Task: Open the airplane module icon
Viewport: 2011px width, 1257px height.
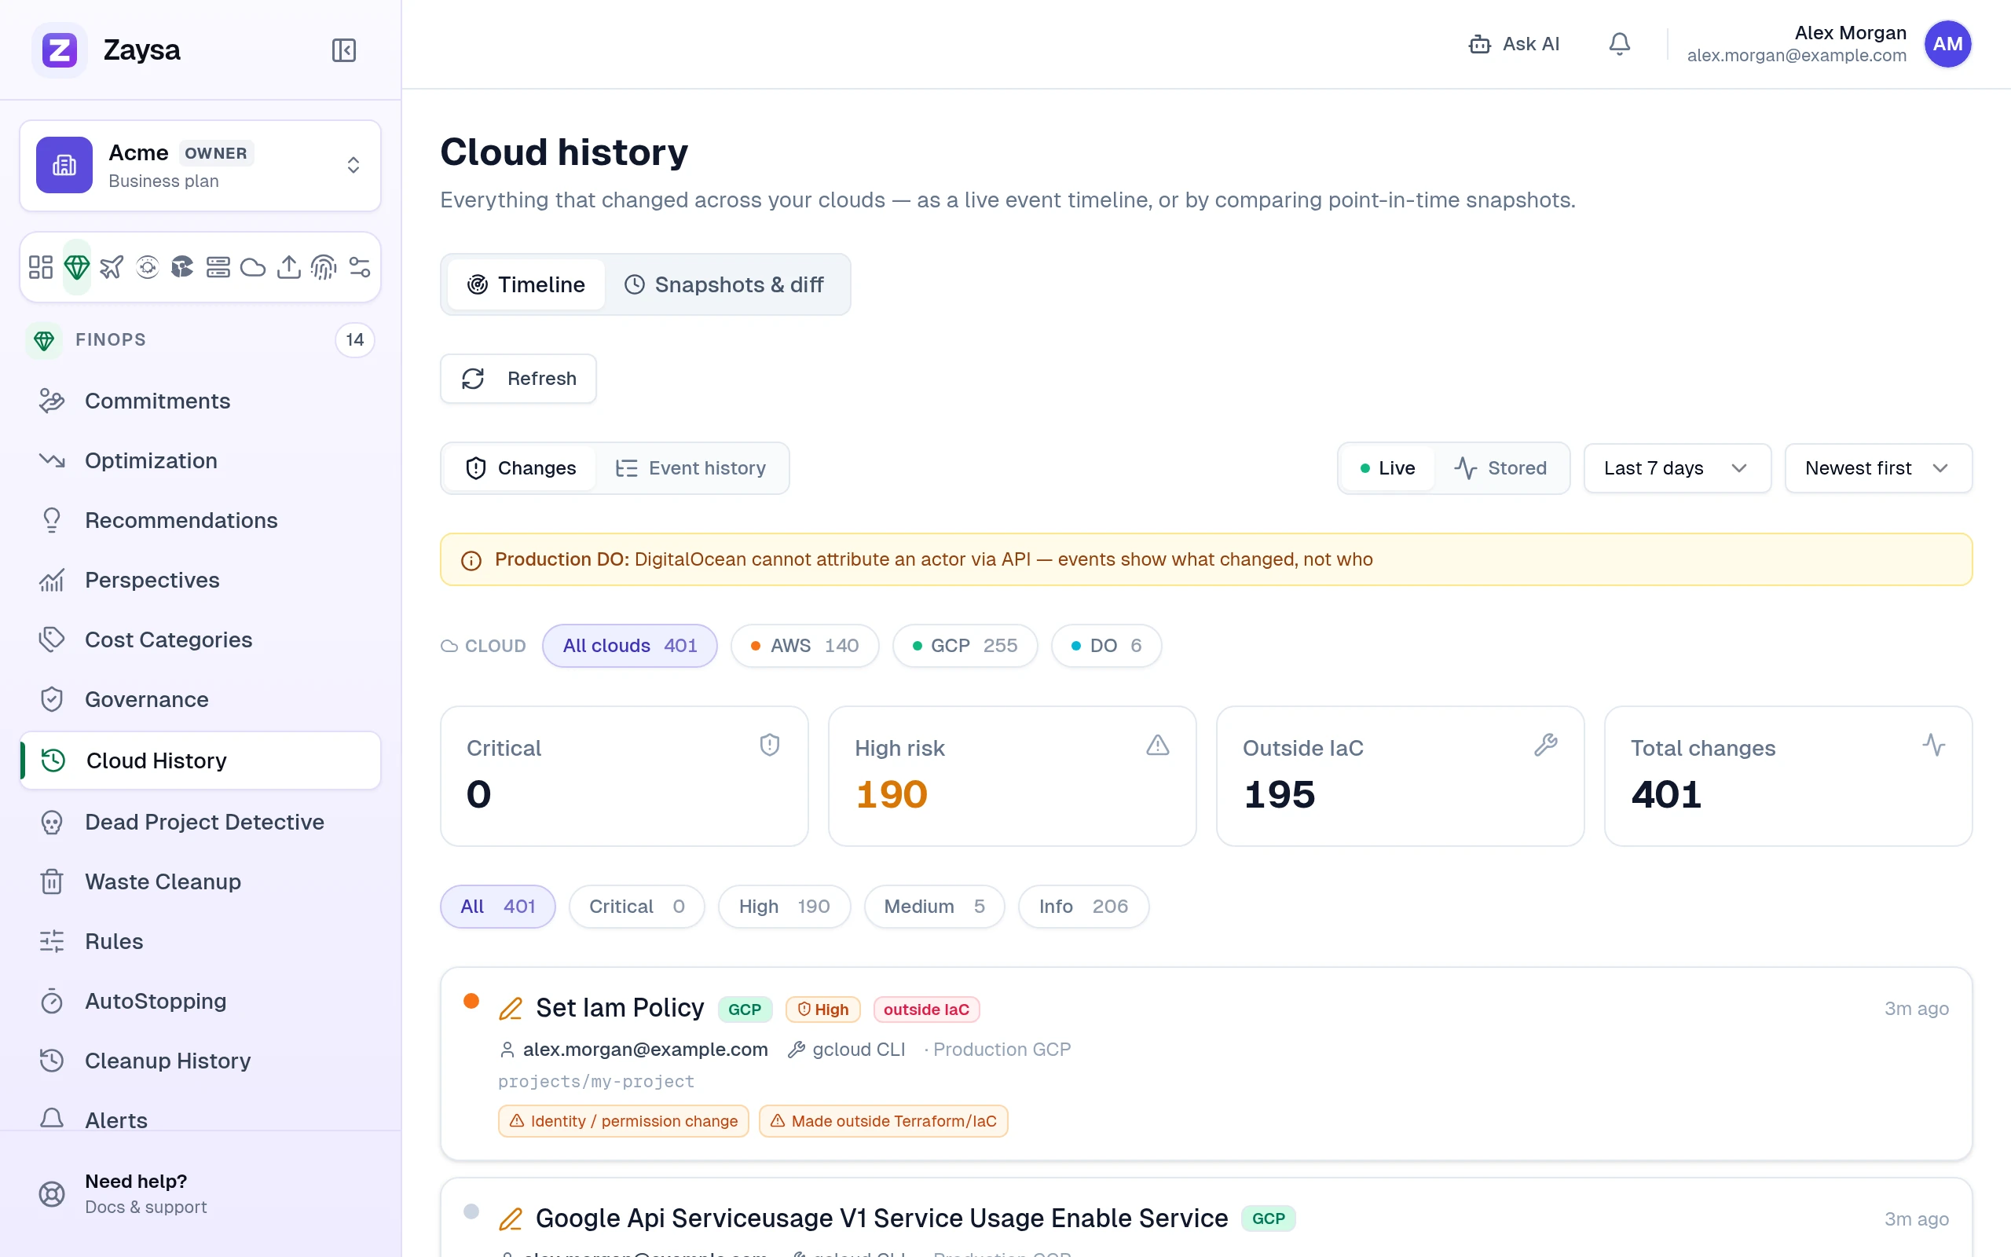Action: 112,267
